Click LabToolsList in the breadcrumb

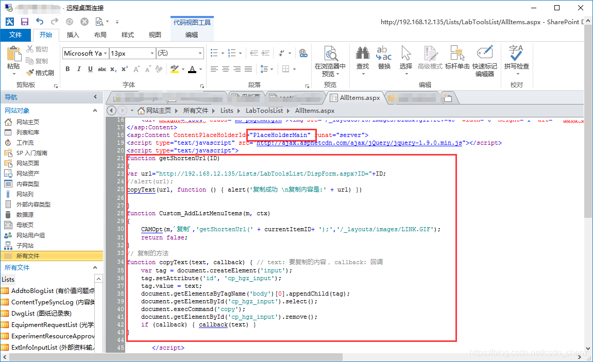264,111
